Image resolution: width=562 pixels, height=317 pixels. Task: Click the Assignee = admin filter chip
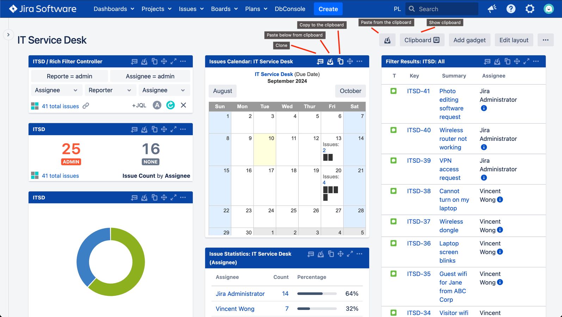tap(150, 76)
